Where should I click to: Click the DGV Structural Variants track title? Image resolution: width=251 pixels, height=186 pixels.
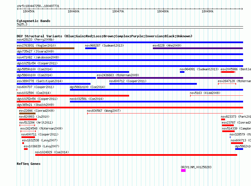pos(104,36)
